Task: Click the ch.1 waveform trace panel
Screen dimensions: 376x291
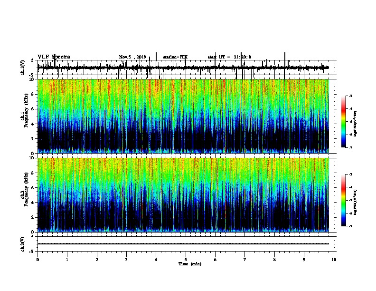Action: click(x=186, y=68)
